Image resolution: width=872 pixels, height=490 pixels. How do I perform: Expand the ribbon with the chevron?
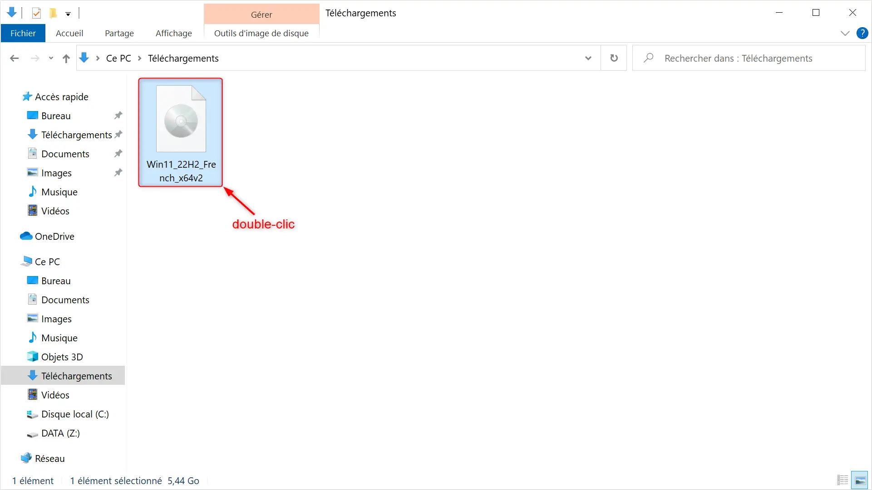(845, 33)
